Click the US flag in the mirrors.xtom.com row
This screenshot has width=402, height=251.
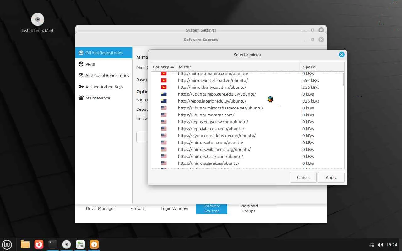164,142
